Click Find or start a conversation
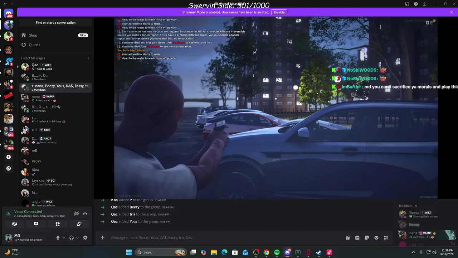458x258 pixels. 55,23
